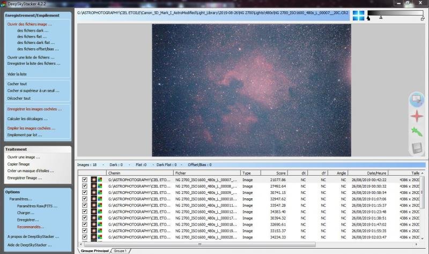Click 'Copier l'image' under Traitement
This screenshot has height=254, width=429.
tap(18, 164)
